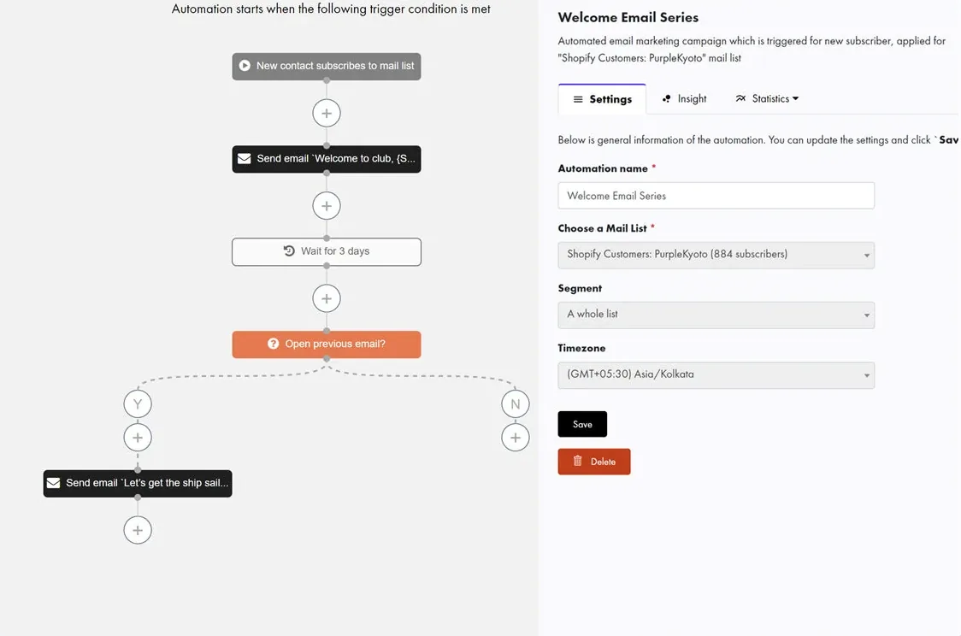Select the Wait for 3 days node
Image resolution: width=961 pixels, height=636 pixels.
coord(326,252)
